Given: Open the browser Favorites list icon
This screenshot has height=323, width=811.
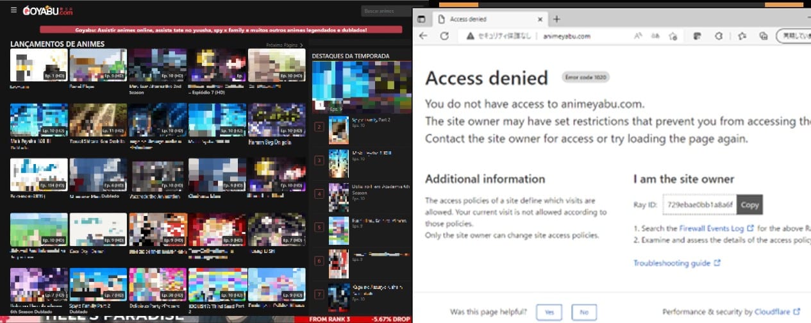Looking at the screenshot, I should pyautogui.click(x=741, y=37).
